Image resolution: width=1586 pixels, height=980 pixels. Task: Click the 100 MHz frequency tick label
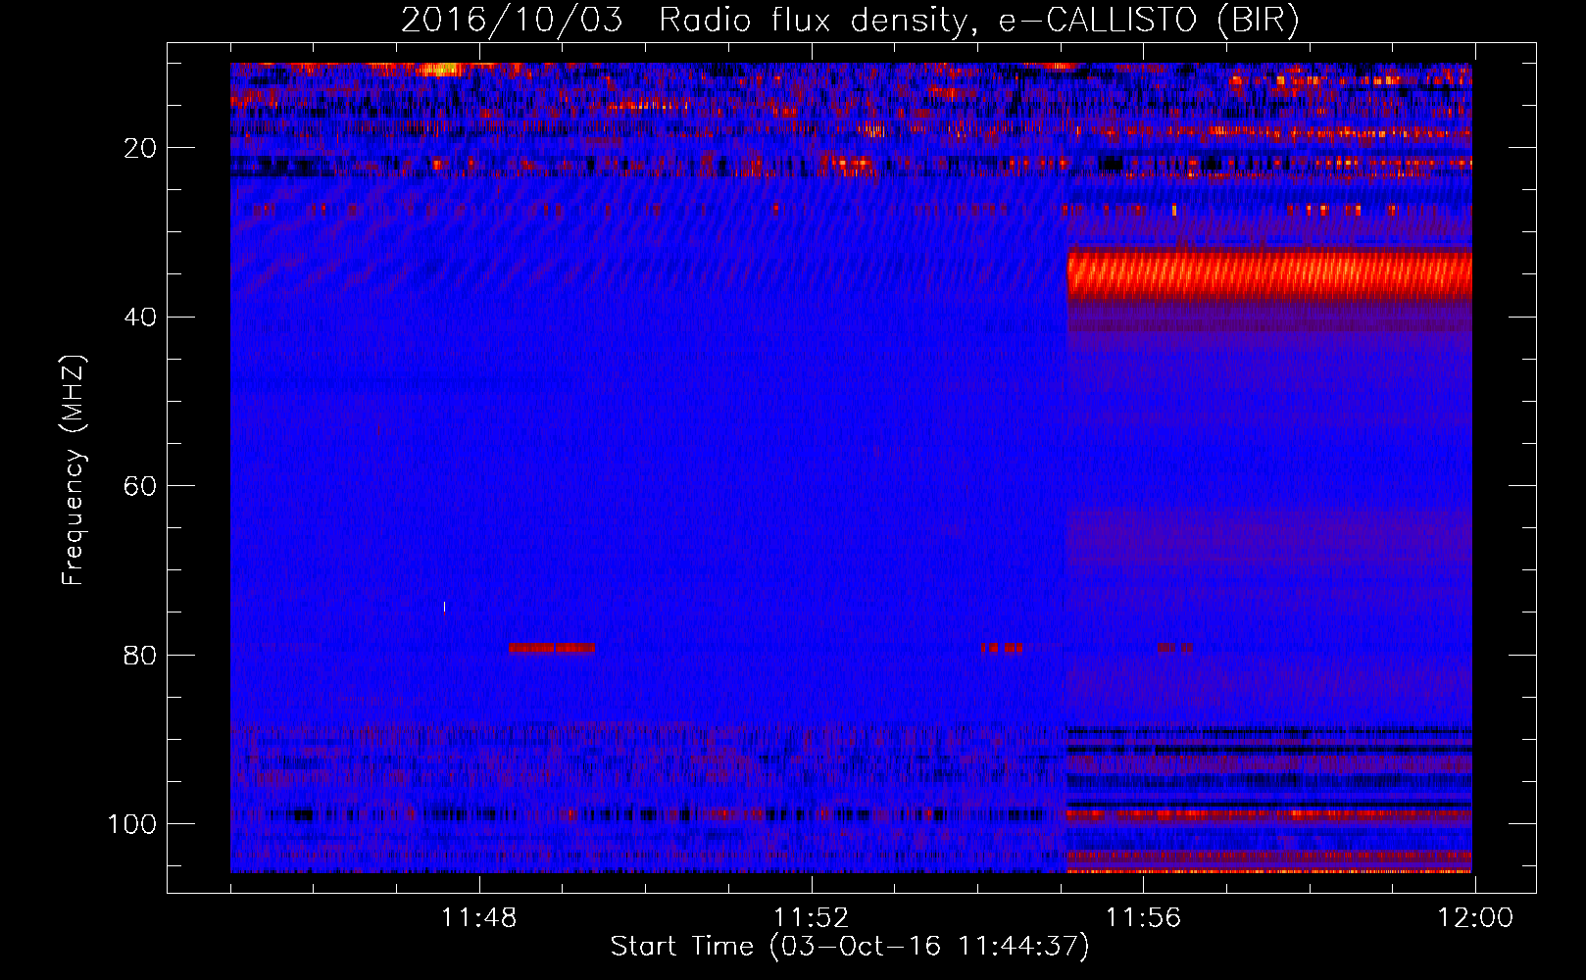(132, 824)
